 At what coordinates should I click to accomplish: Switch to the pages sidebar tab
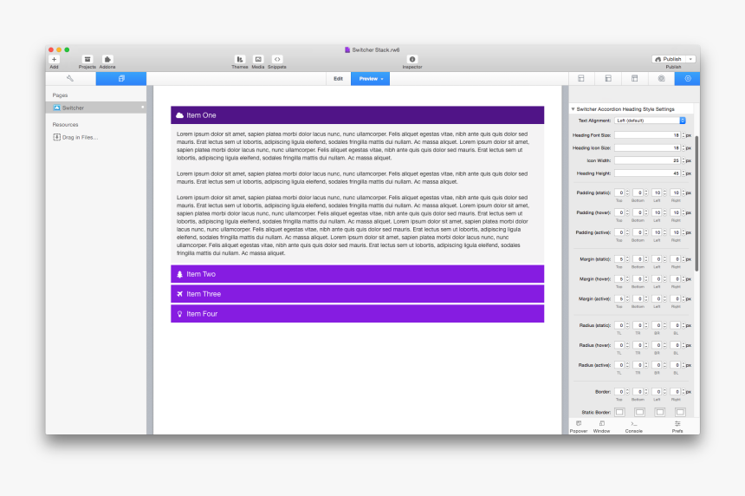121,78
